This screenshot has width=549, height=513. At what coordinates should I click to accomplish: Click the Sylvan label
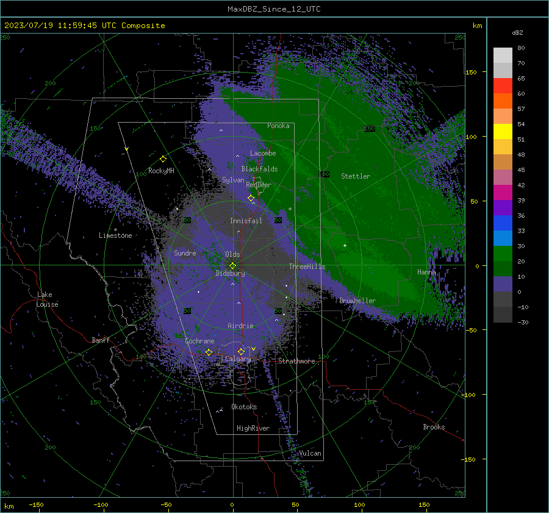(x=233, y=180)
